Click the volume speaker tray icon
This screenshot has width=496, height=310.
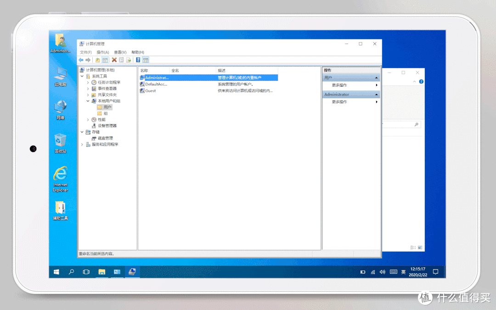(383, 272)
